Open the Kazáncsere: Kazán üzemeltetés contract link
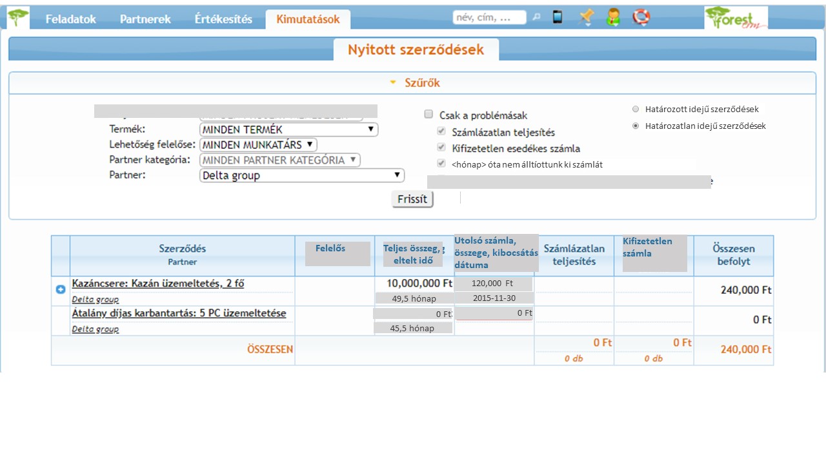The height and width of the screenshot is (464, 826). click(158, 284)
